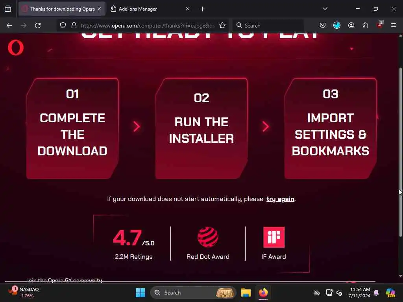403x302 pixels.
Task: Focus the Firefox Search box
Action: coord(268,26)
